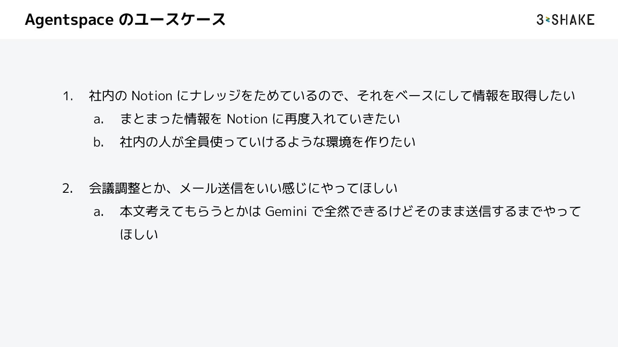Click the word 'Notion' in item 1
This screenshot has height=347, width=618.
click(x=151, y=96)
